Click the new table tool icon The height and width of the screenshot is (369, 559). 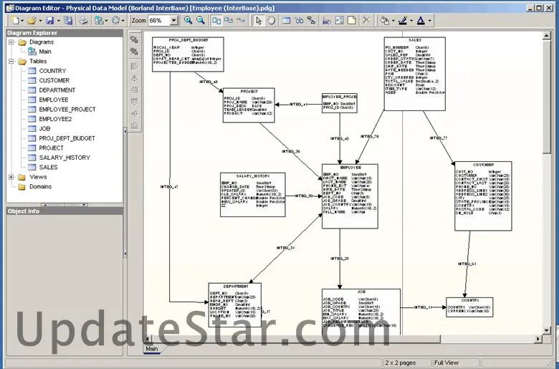286,20
